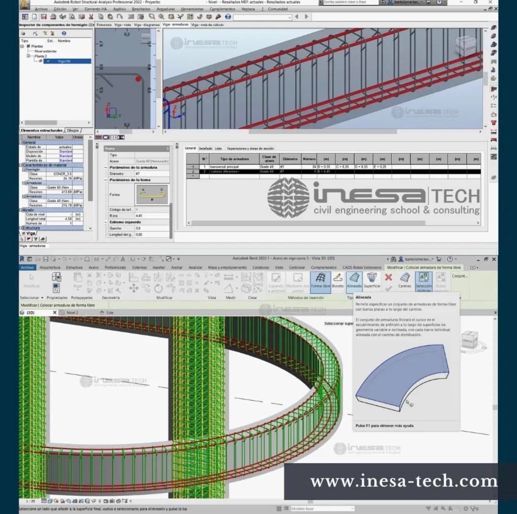The width and height of the screenshot is (517, 514).
Task: Select the Superficie tool in Revit ribbon
Action: click(x=372, y=281)
